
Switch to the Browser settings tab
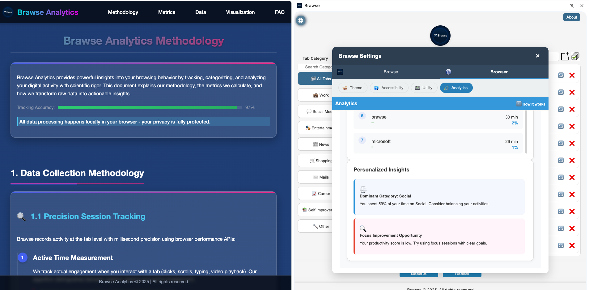(x=494, y=72)
